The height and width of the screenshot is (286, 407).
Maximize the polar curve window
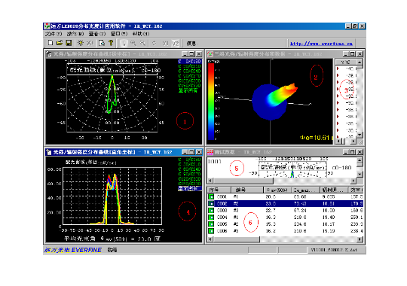(x=192, y=54)
